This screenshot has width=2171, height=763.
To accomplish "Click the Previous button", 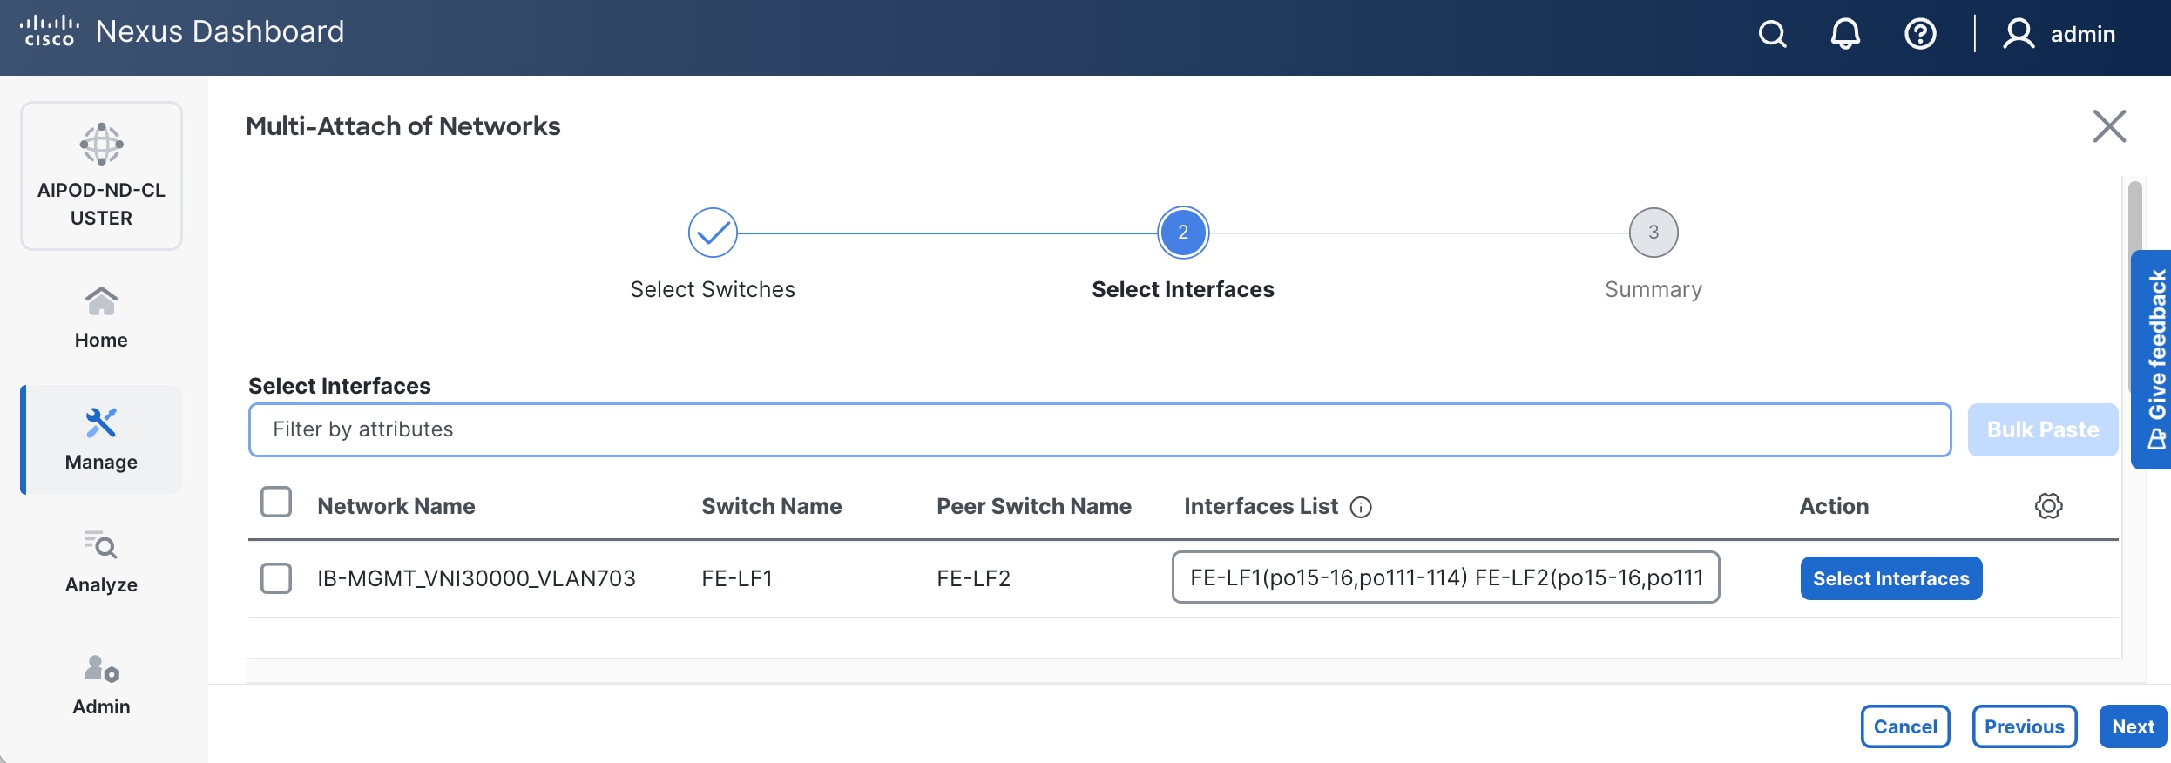I will click(2024, 726).
